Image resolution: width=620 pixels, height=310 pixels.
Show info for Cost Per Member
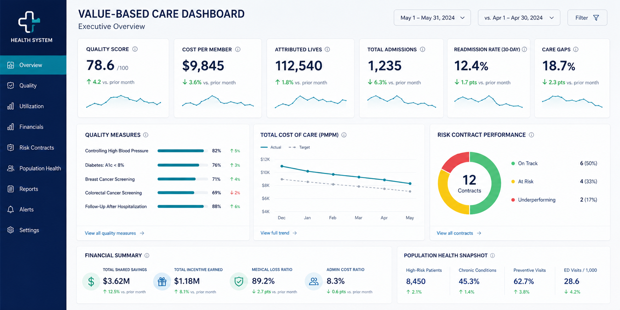238,49
